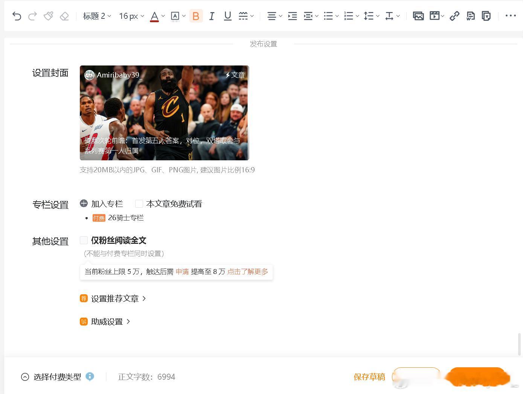Image resolution: width=523 pixels, height=394 pixels.
Task: Click the article cover image thumbnail
Action: (165, 113)
